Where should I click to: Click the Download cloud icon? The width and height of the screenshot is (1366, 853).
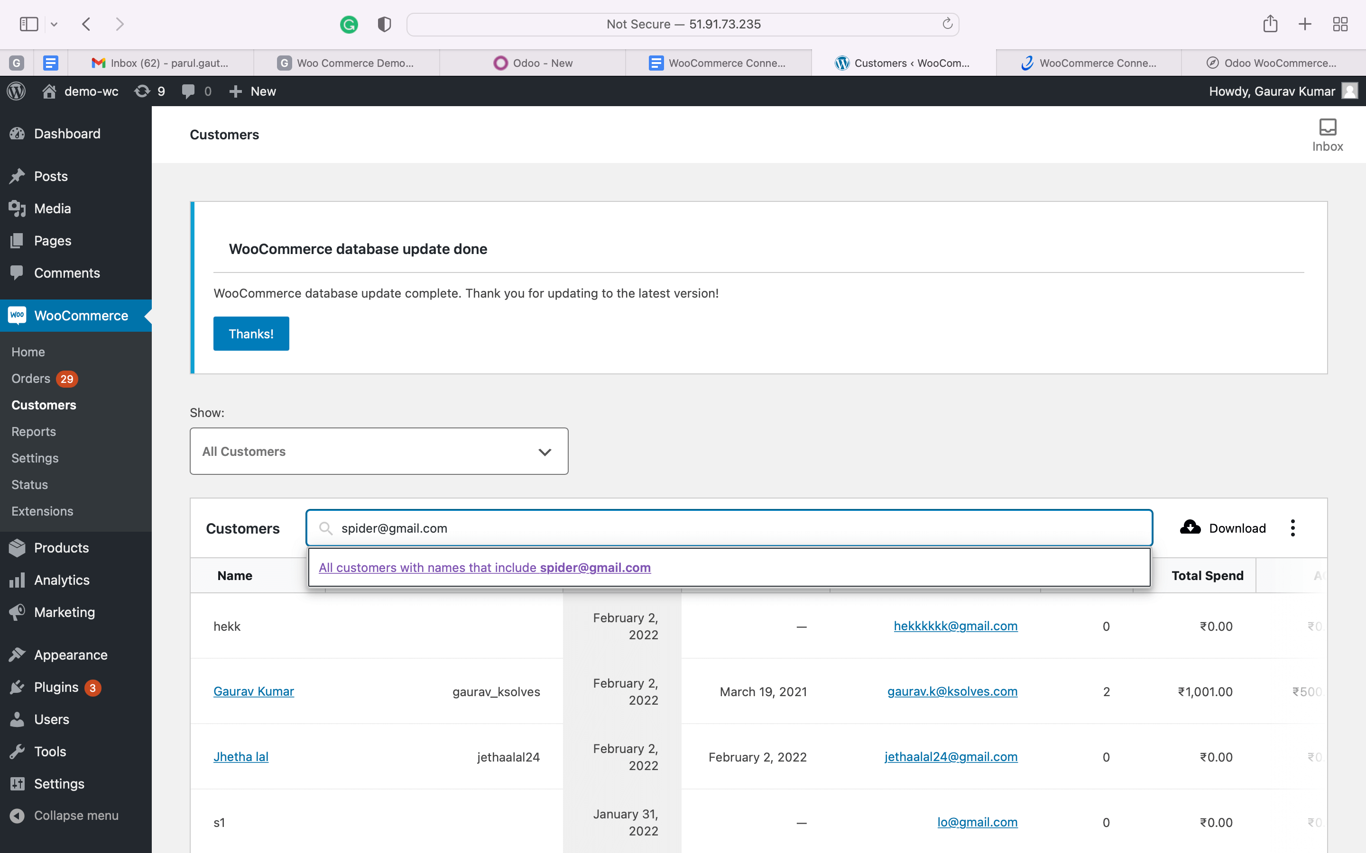[x=1191, y=527]
